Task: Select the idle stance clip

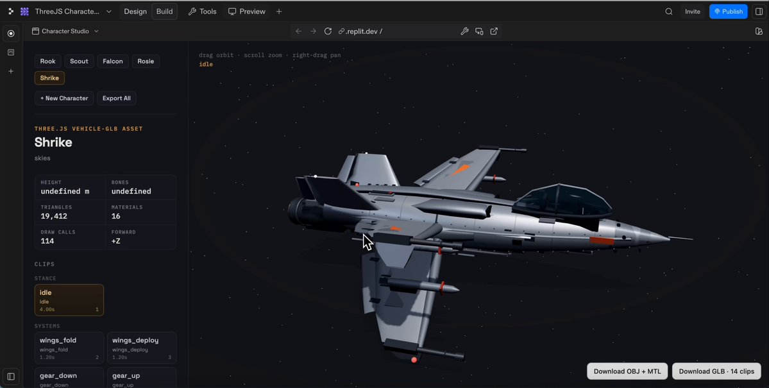Action: tap(69, 300)
